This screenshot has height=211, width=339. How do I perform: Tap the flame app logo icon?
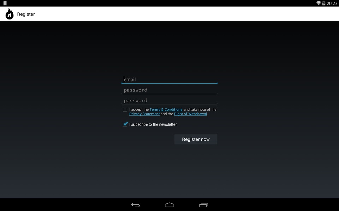coord(10,14)
